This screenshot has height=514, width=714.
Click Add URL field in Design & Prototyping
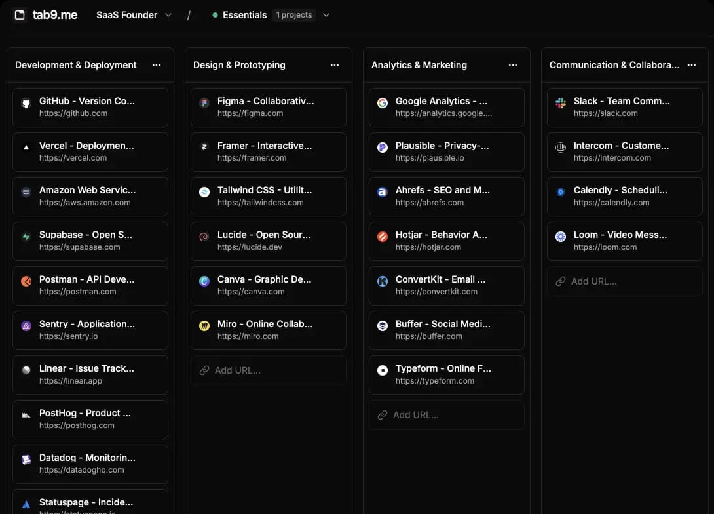(x=268, y=370)
